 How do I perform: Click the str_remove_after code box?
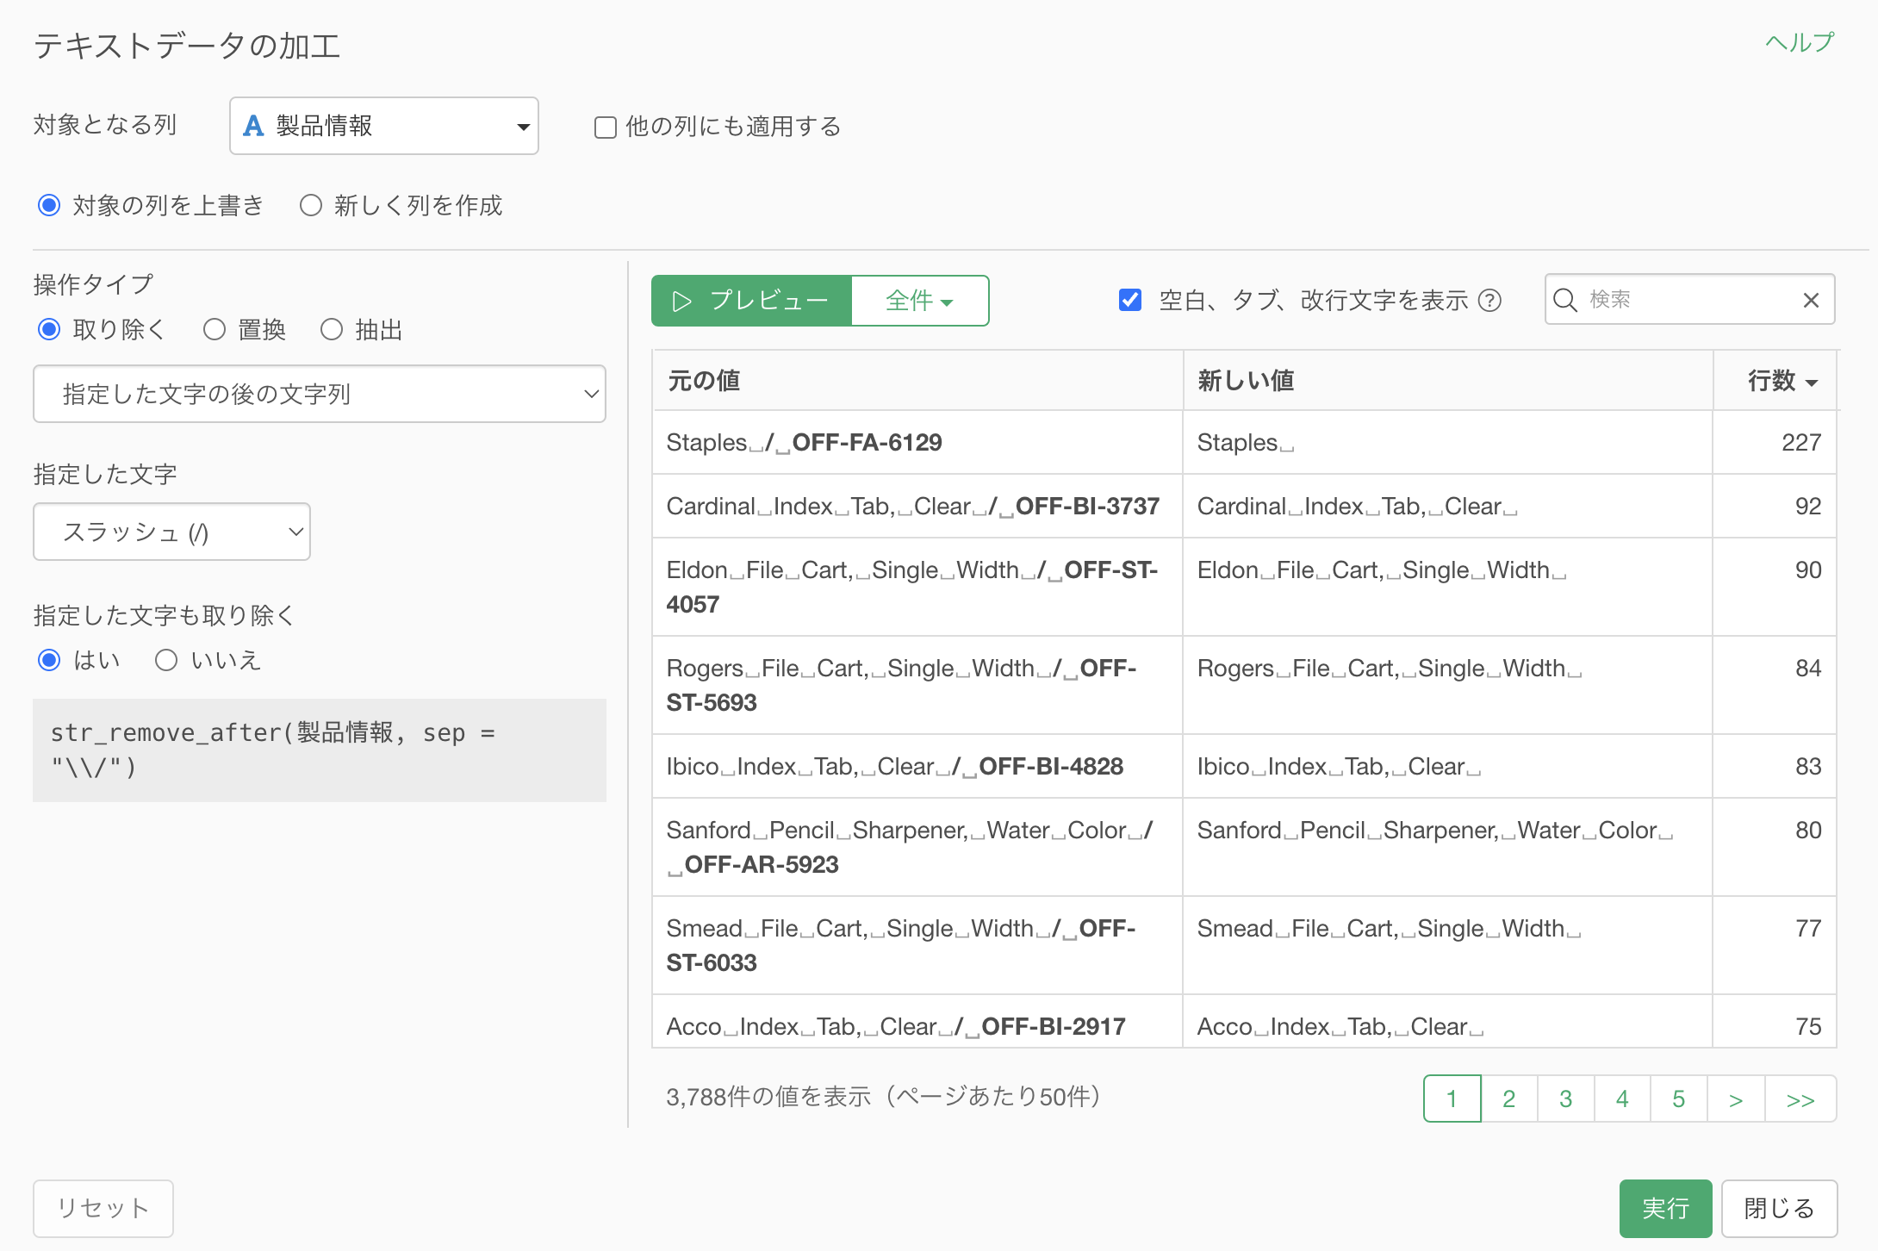point(320,750)
